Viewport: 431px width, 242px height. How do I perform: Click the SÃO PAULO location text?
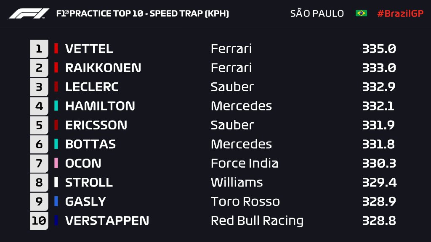(x=317, y=13)
